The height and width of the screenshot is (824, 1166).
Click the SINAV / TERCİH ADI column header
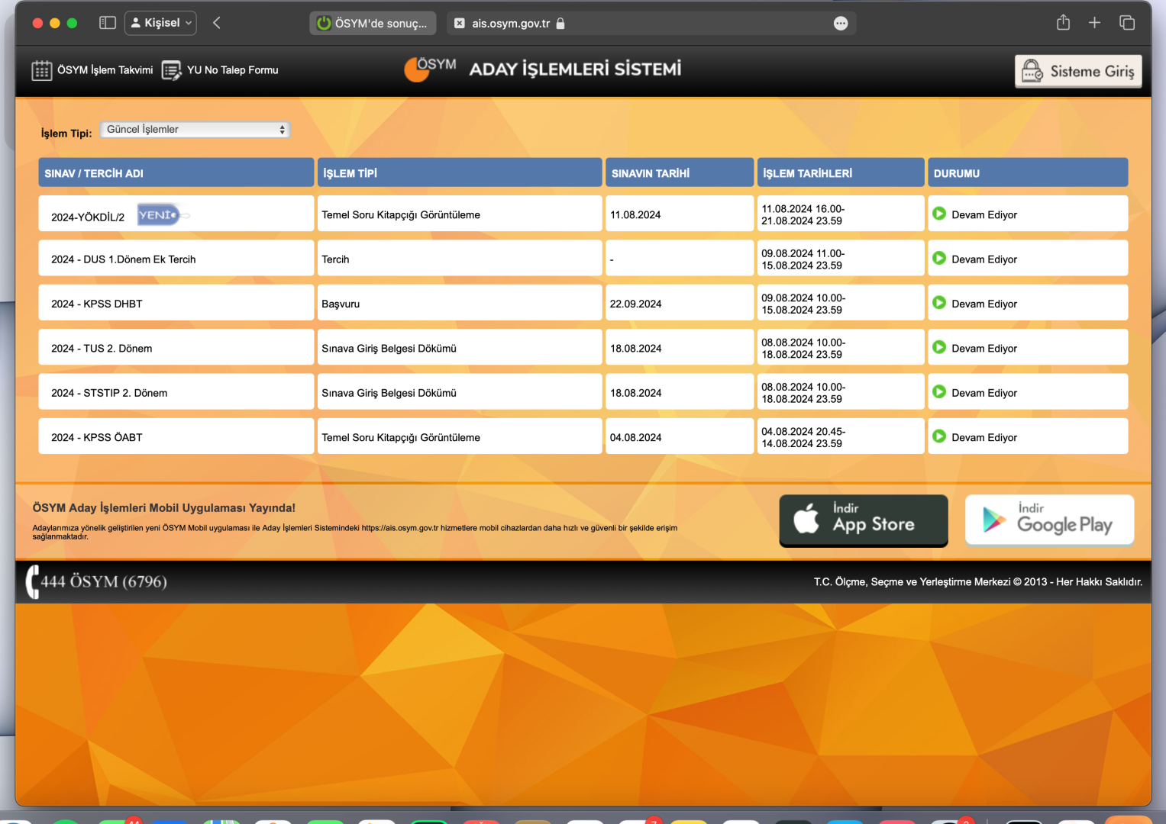point(176,172)
